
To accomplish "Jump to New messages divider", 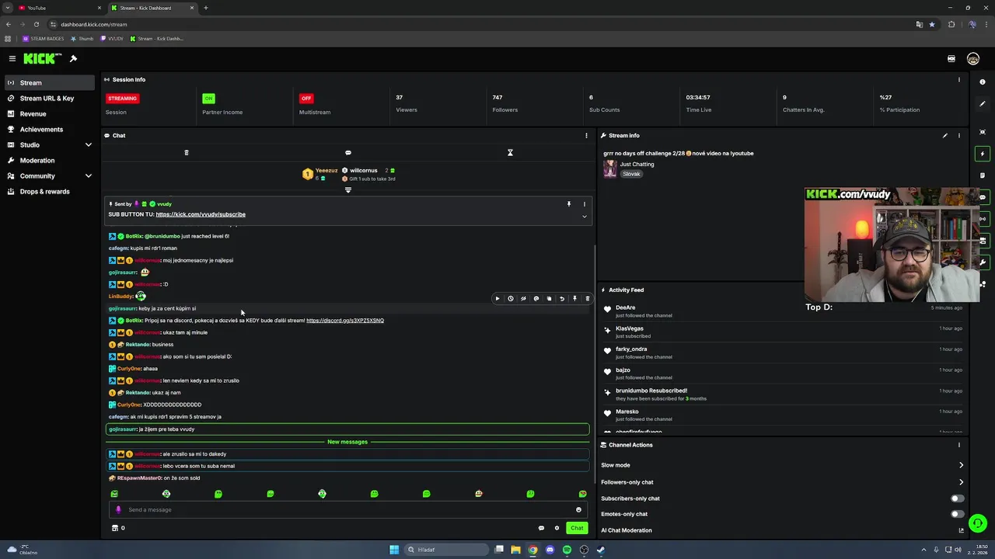I will 347,442.
